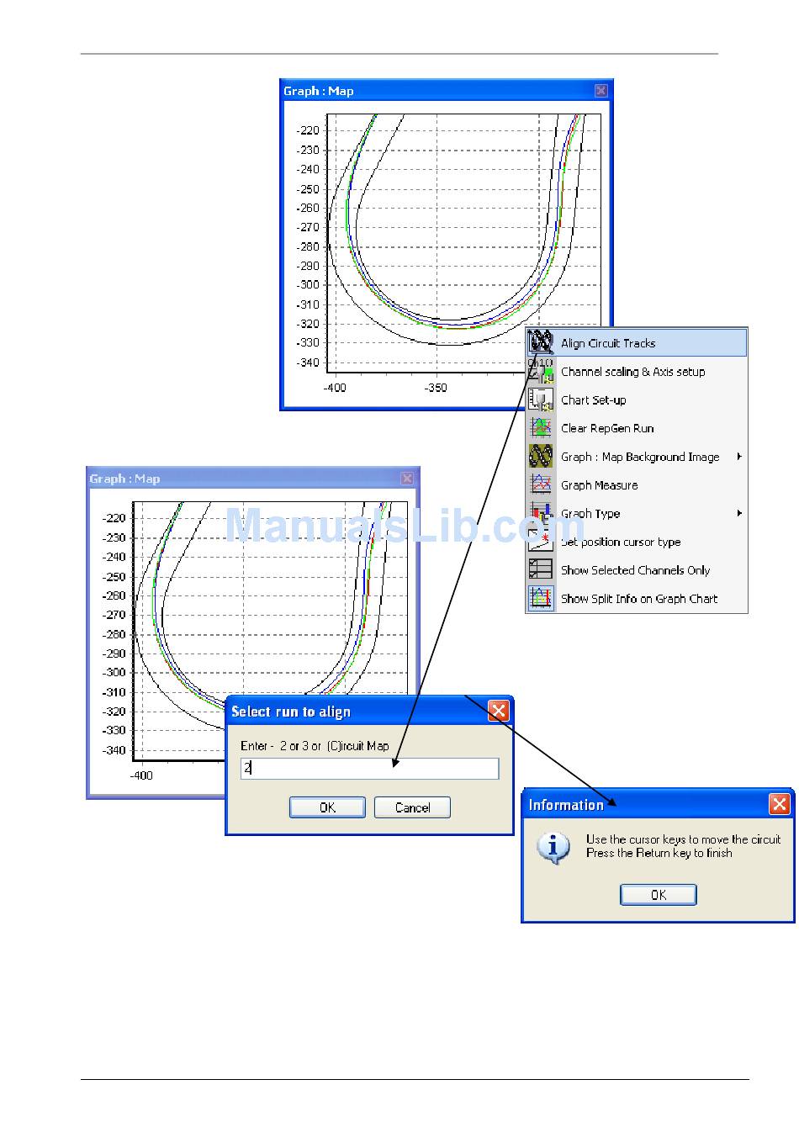Choose Set position cursor type
The width and height of the screenshot is (799, 1143).
(x=637, y=542)
